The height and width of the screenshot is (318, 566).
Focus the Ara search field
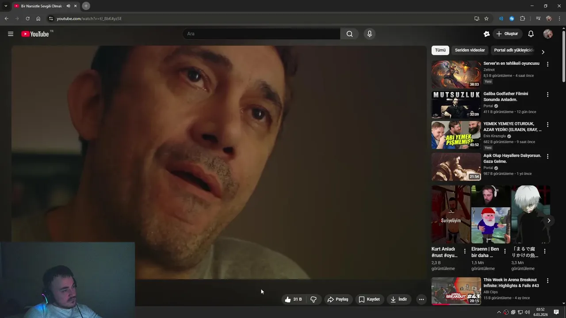coord(261,34)
